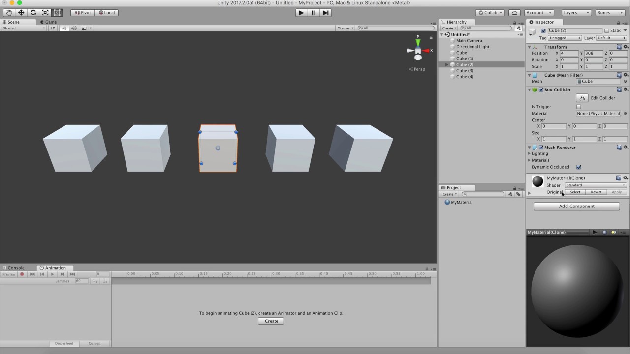
Task: Toggle 2D scene view mode
Action: 53,28
